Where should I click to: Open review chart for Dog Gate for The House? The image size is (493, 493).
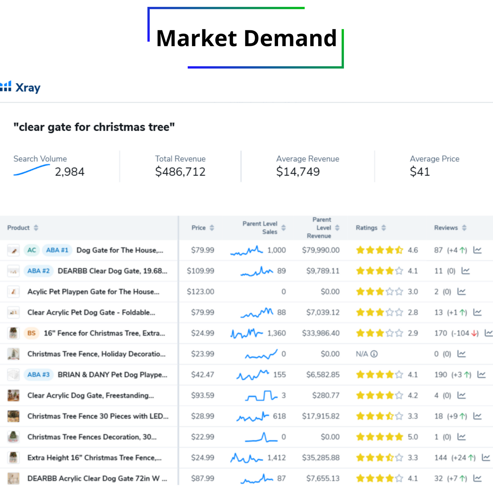point(477,250)
